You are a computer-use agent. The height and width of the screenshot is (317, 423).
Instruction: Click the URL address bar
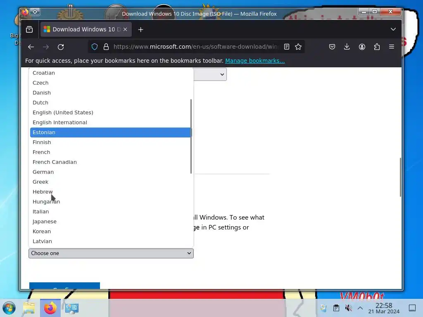click(x=195, y=47)
